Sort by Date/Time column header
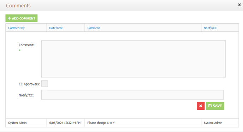The height and width of the screenshot is (132, 243). point(56,28)
